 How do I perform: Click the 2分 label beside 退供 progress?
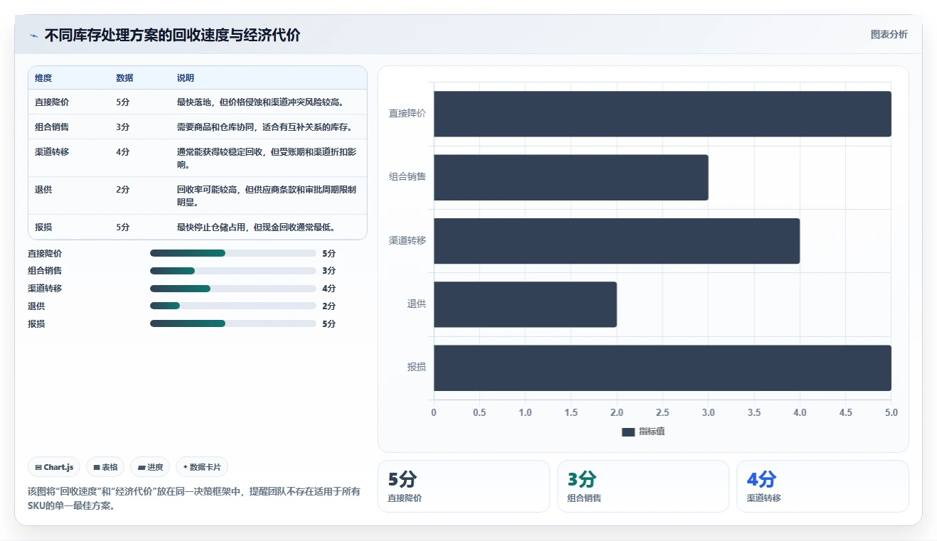pyautogui.click(x=328, y=306)
